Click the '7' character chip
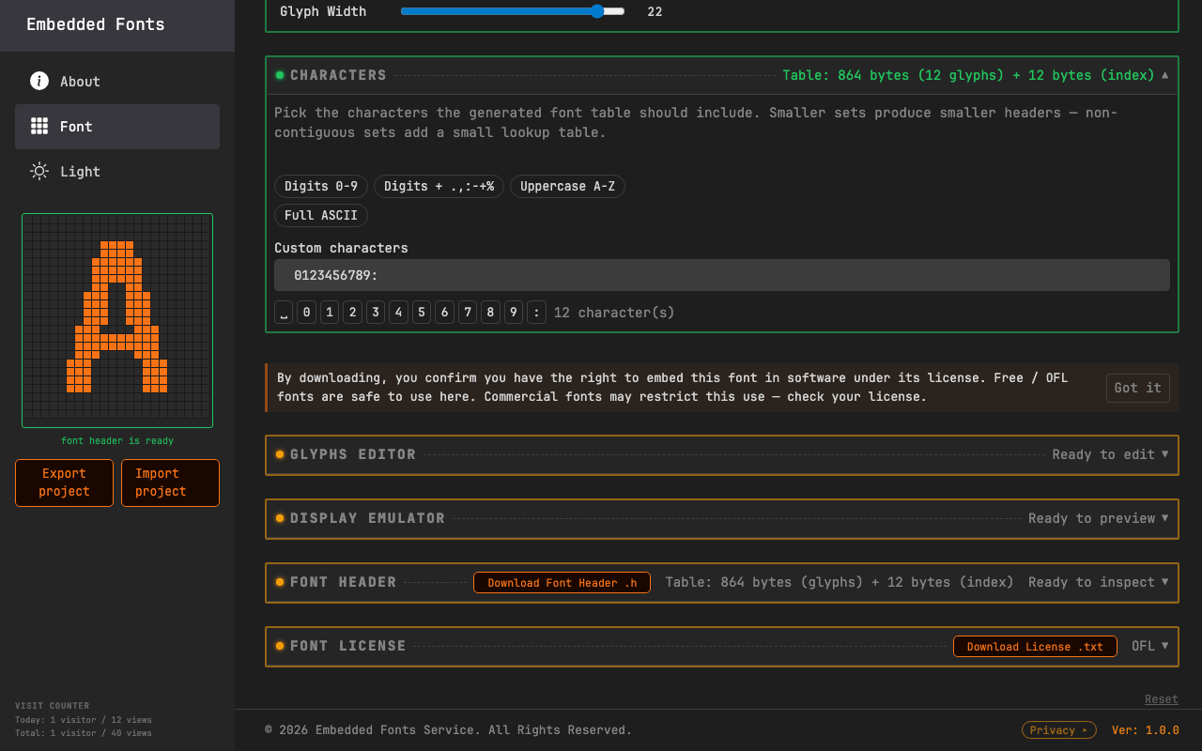1202x751 pixels. 468,313
